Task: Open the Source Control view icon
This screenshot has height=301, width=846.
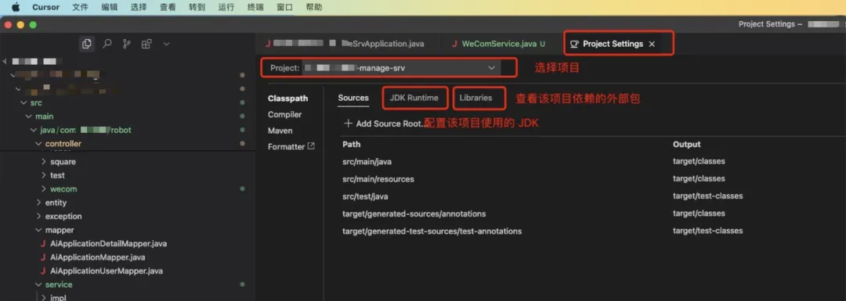Action: tap(126, 44)
